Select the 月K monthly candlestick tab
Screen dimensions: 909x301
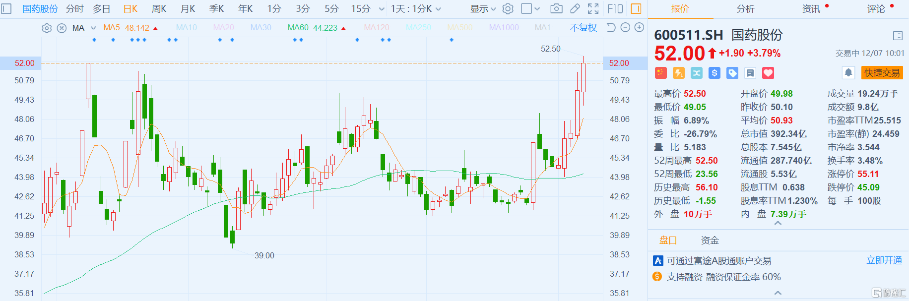[x=188, y=9]
